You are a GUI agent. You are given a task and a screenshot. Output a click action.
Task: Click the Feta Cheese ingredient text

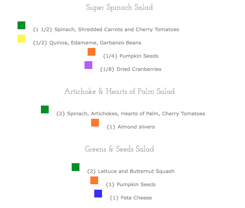(x=130, y=198)
